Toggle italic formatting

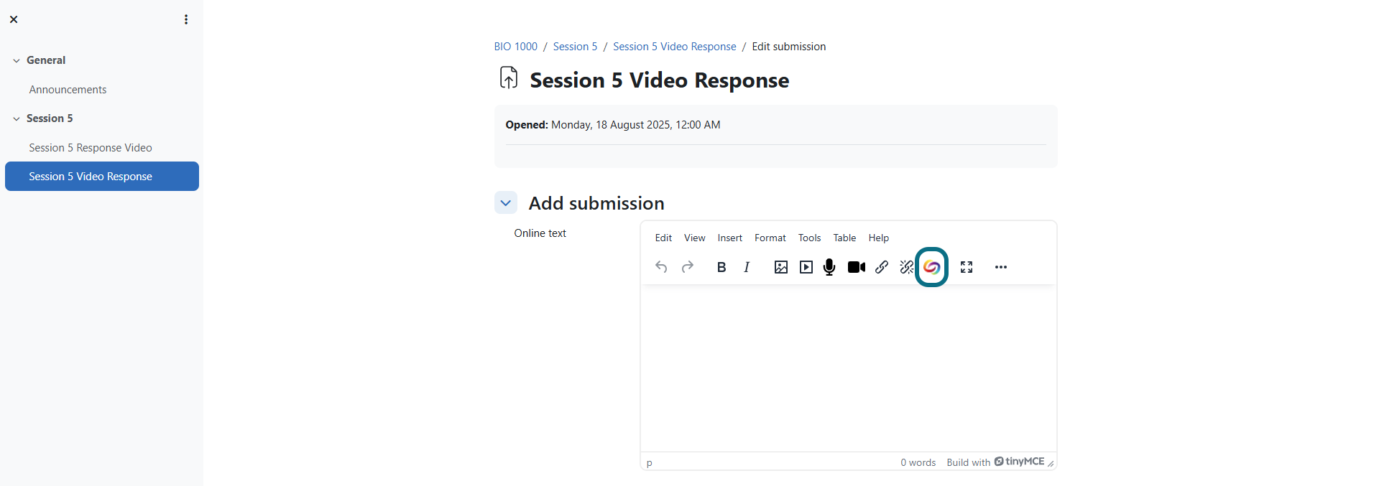tap(747, 267)
